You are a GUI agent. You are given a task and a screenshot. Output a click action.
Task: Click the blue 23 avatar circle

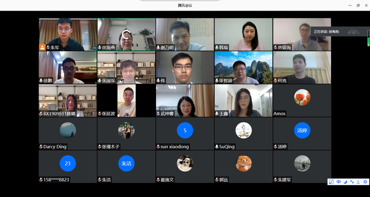tap(68, 163)
